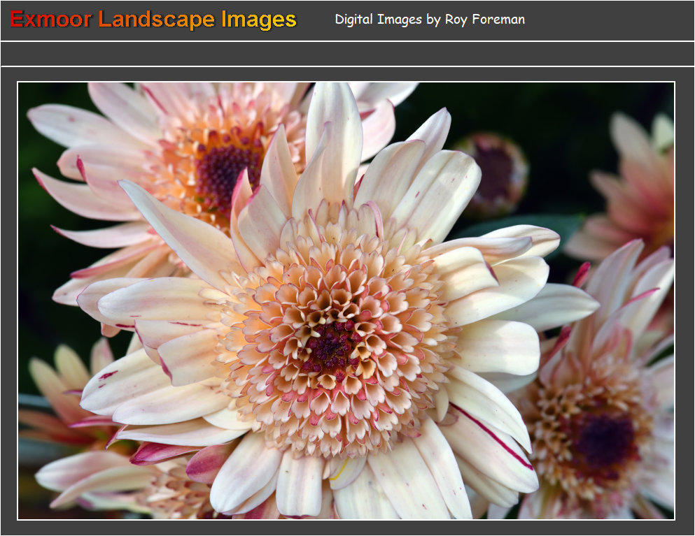Click the 'Digital Images by Roy Foreman' text
Viewport: 695px width, 536px height.
point(430,20)
